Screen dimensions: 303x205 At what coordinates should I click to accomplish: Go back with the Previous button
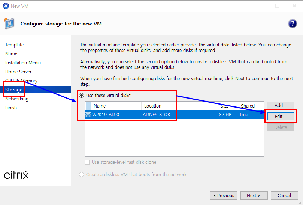coord(224,196)
